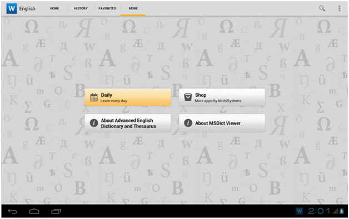Viewport: 349px width, 219px height.
Task: Click the shopping bag icon on Shop
Action: pos(188,97)
